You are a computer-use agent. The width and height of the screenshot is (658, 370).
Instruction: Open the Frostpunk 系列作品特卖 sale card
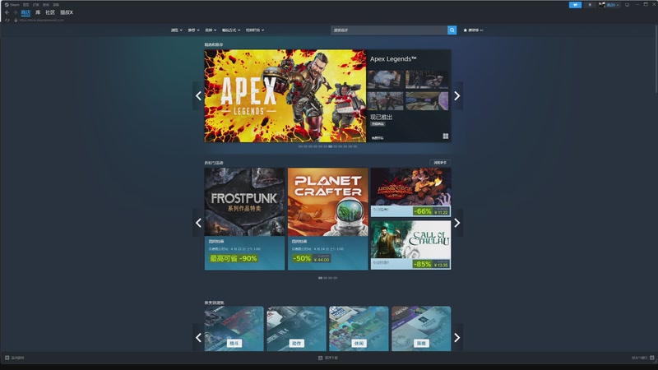click(244, 219)
